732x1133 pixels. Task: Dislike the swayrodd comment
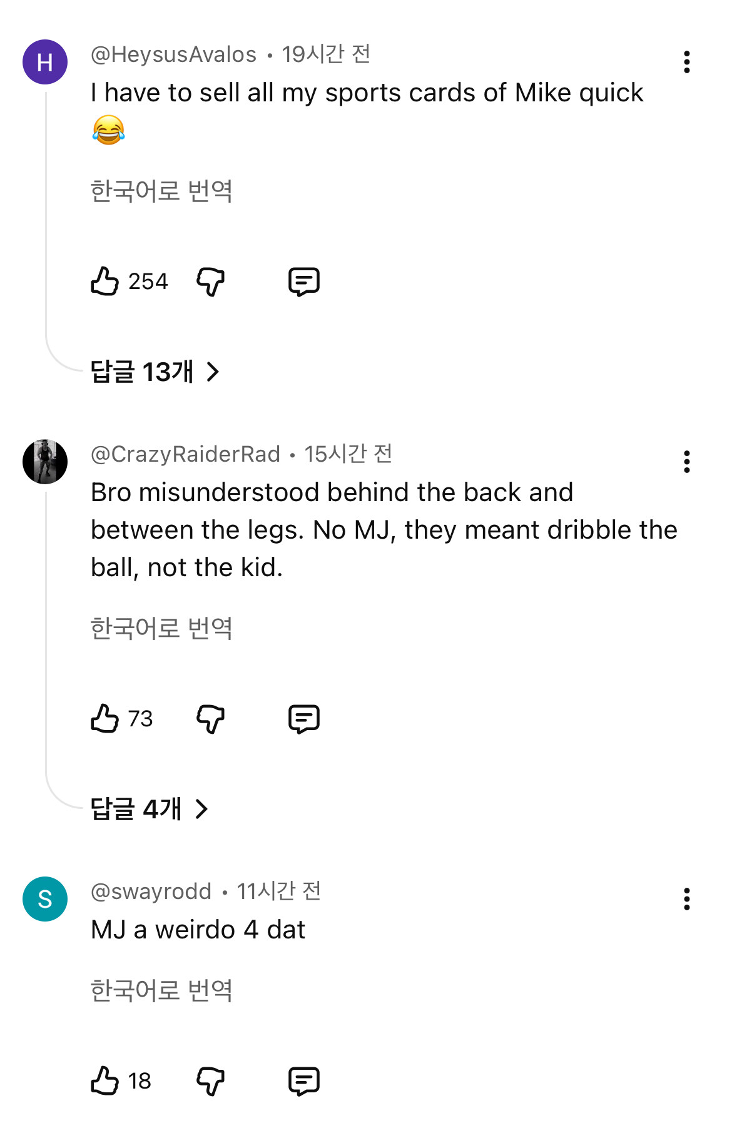coord(210,1081)
